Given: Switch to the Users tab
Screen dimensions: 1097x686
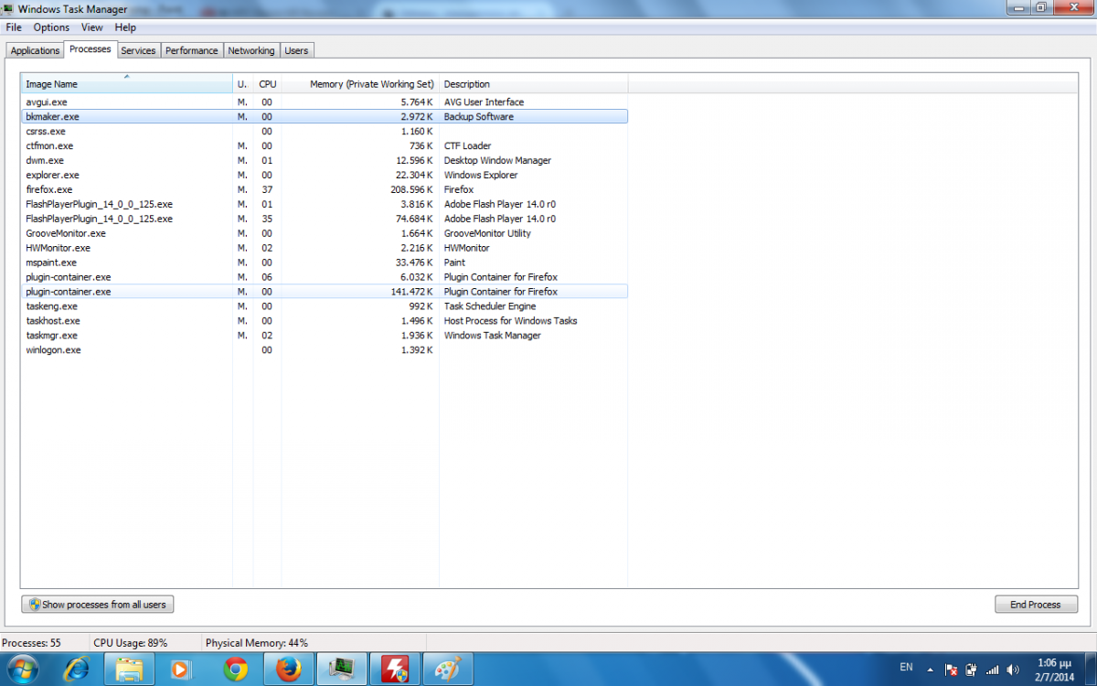Looking at the screenshot, I should (x=296, y=50).
